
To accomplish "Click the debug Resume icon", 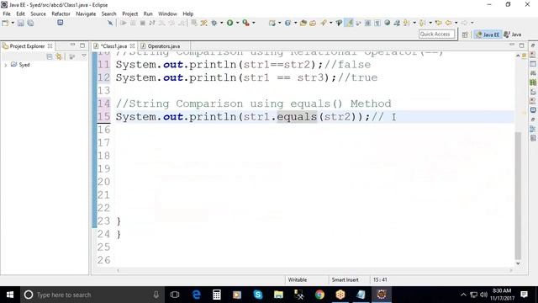I will tap(124, 23).
